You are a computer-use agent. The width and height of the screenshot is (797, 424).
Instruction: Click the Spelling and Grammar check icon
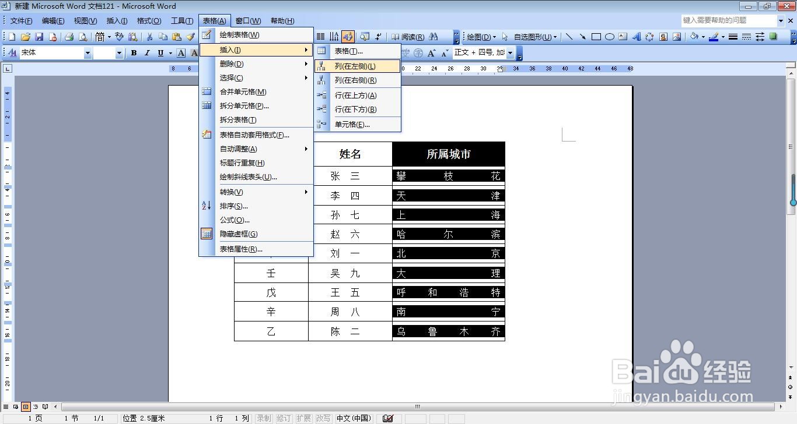119,37
